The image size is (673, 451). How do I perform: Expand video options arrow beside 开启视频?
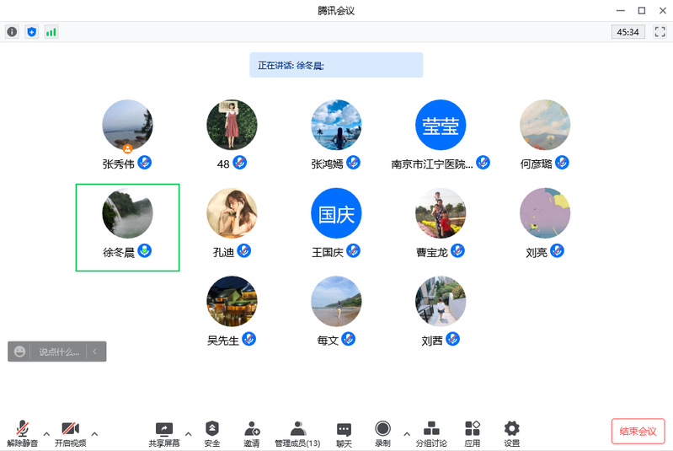[94, 434]
